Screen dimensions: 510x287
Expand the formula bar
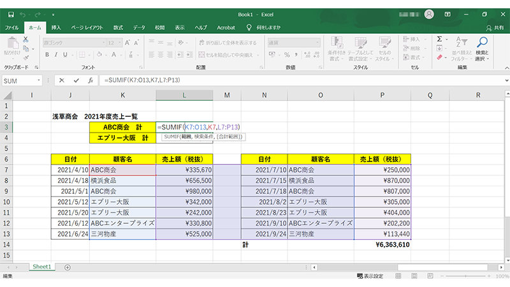(507, 80)
